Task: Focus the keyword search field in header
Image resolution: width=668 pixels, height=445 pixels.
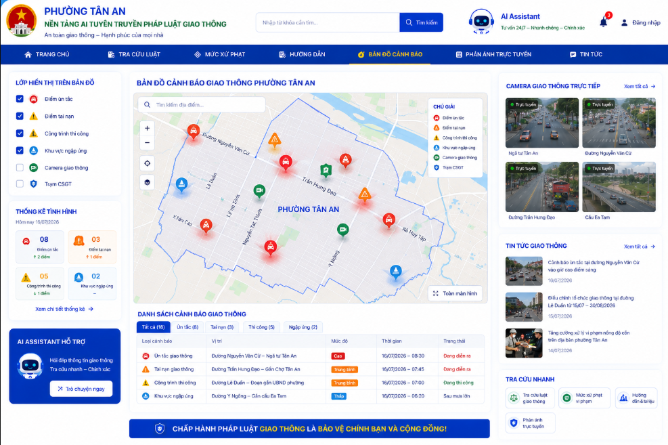Action: click(328, 22)
